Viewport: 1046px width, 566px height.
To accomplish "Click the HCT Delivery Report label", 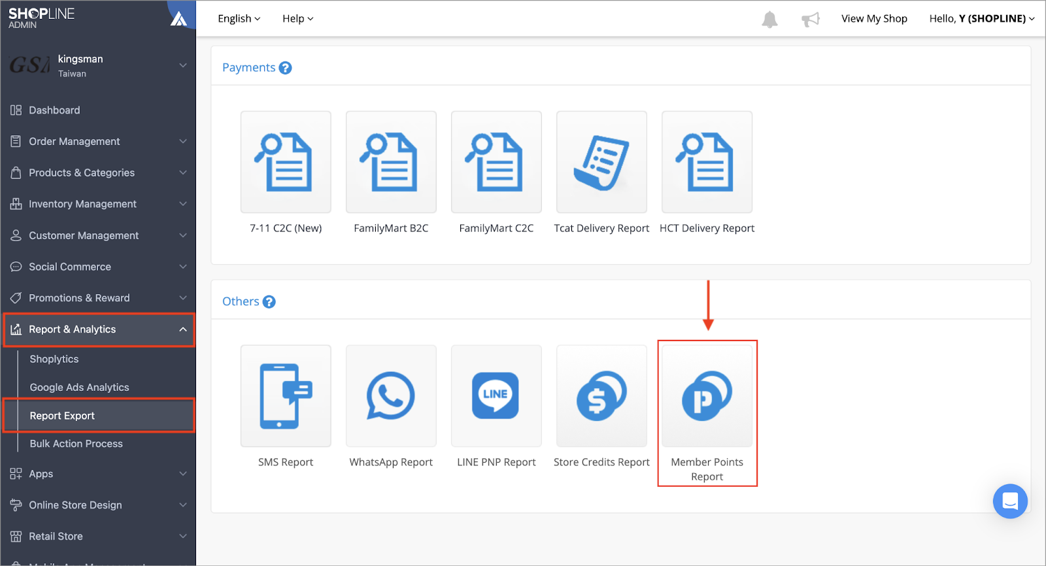I will click(x=707, y=228).
